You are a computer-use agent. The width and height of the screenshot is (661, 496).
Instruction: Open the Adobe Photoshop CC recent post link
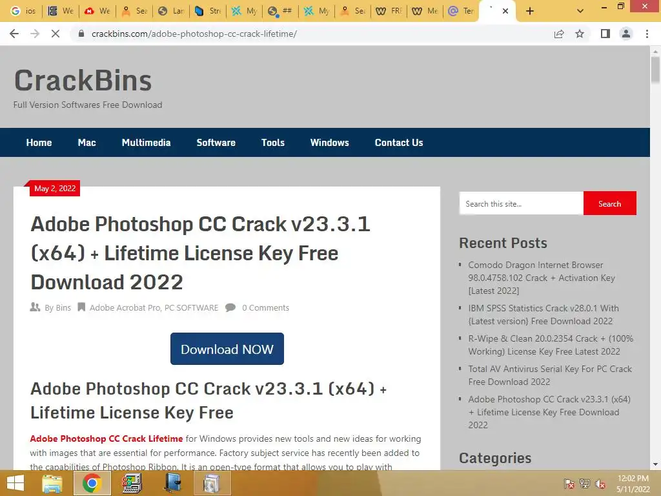[549, 412]
